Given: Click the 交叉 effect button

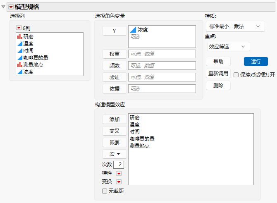Looking at the screenshot, I should coord(114,131).
